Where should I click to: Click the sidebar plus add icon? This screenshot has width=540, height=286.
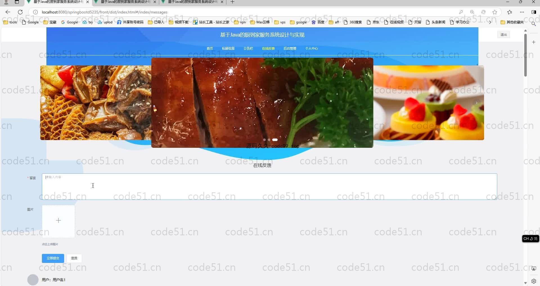click(x=534, y=42)
